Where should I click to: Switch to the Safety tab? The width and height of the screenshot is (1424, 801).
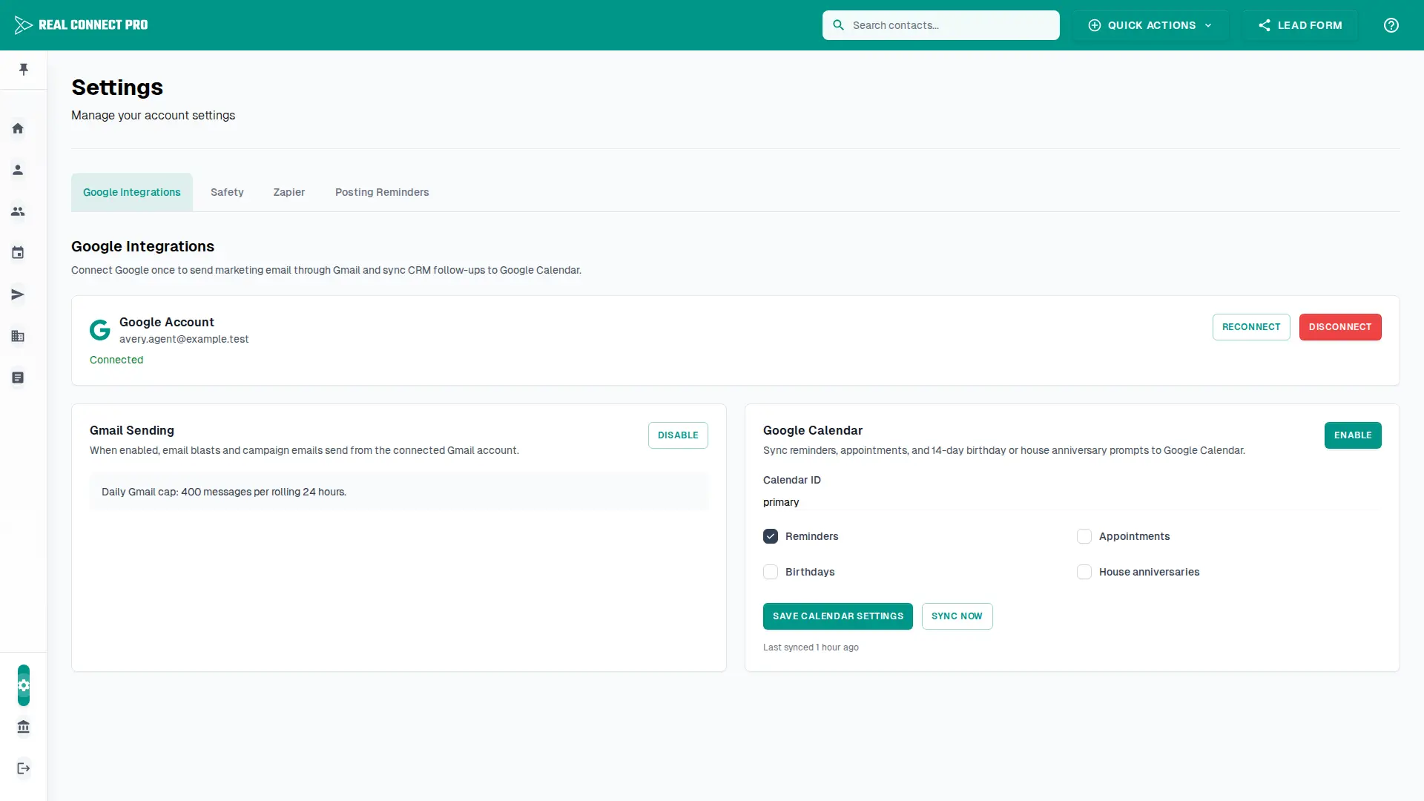click(227, 192)
